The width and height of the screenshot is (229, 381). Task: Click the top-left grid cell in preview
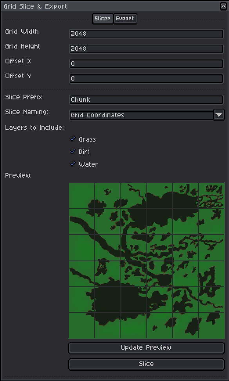tap(81, 196)
